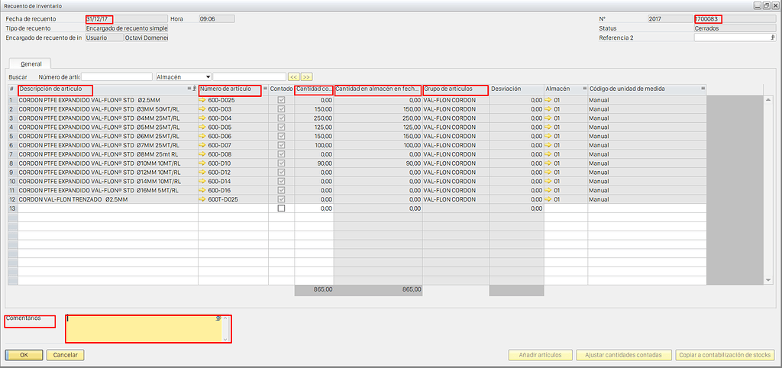Click the Status field showing Cerrados
The image size is (782, 368).
pos(734,28)
